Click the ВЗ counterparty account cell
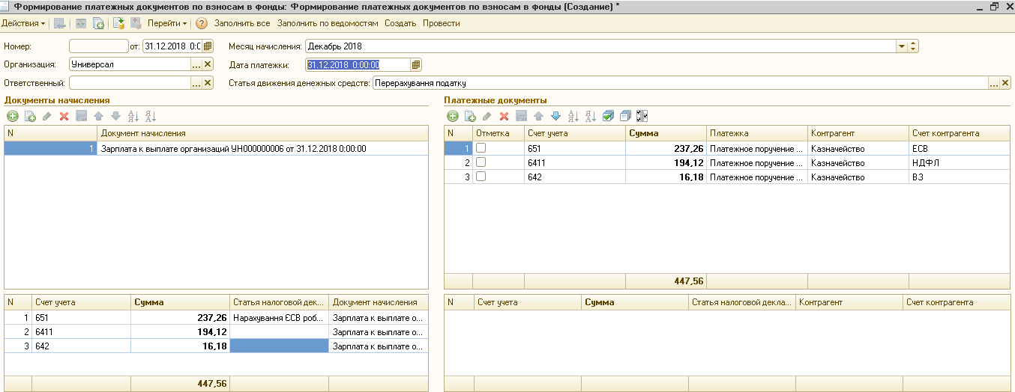 pyautogui.click(x=960, y=177)
